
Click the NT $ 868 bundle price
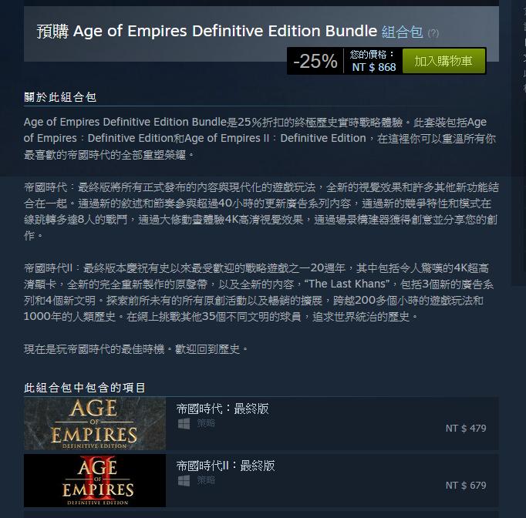pos(374,67)
